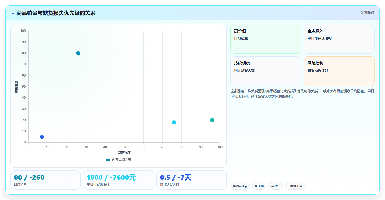This screenshot has height=200, width=385.
Task: Click the 实施难度 y-axis label
Action: tap(16, 87)
